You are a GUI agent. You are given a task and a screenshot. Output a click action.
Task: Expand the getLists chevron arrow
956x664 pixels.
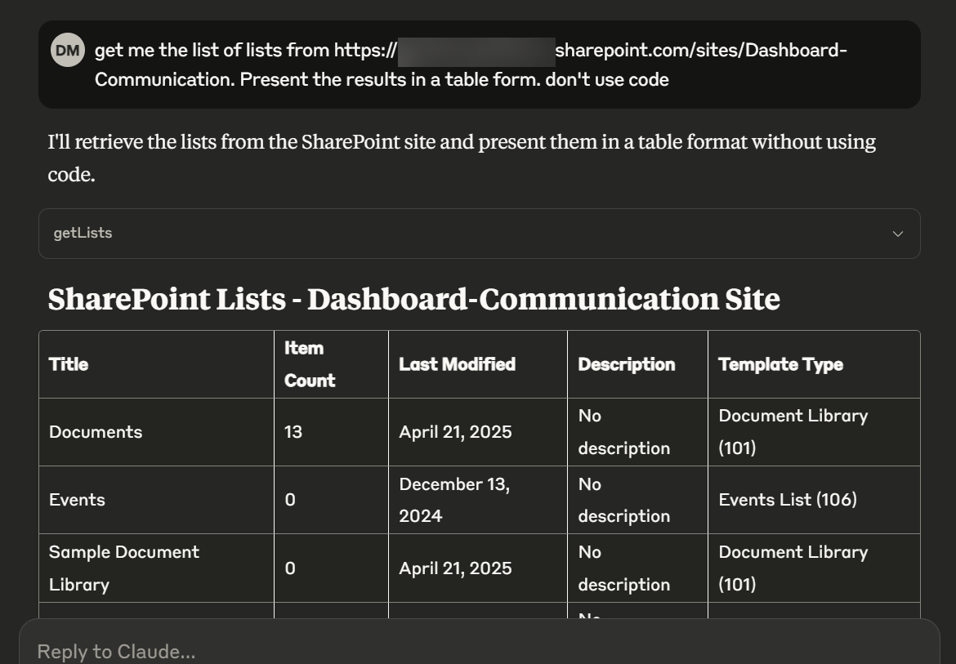click(x=897, y=234)
